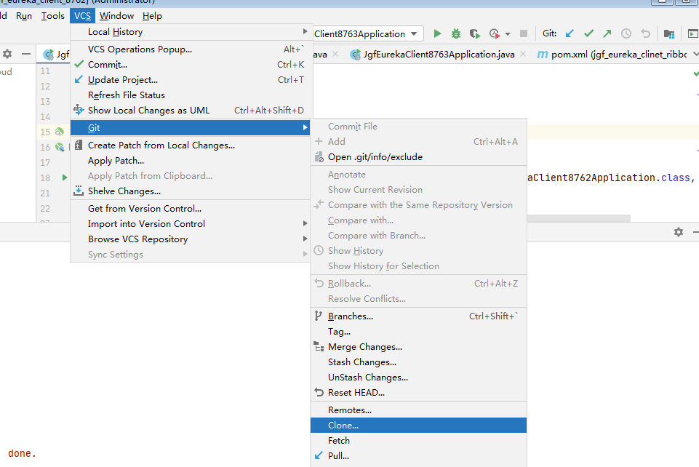
Task: Click the project panel gear settings icon
Action: pos(7,54)
